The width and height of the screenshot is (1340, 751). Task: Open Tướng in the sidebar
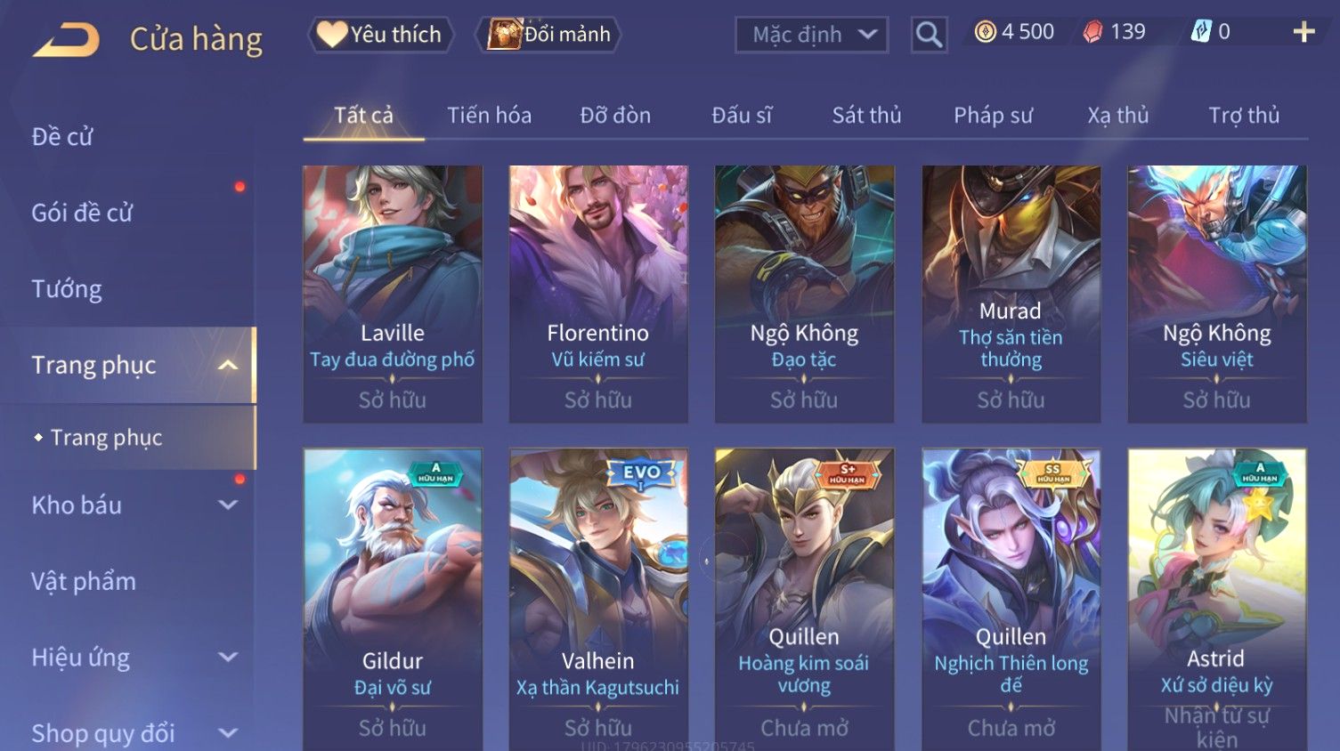pyautogui.click(x=67, y=289)
